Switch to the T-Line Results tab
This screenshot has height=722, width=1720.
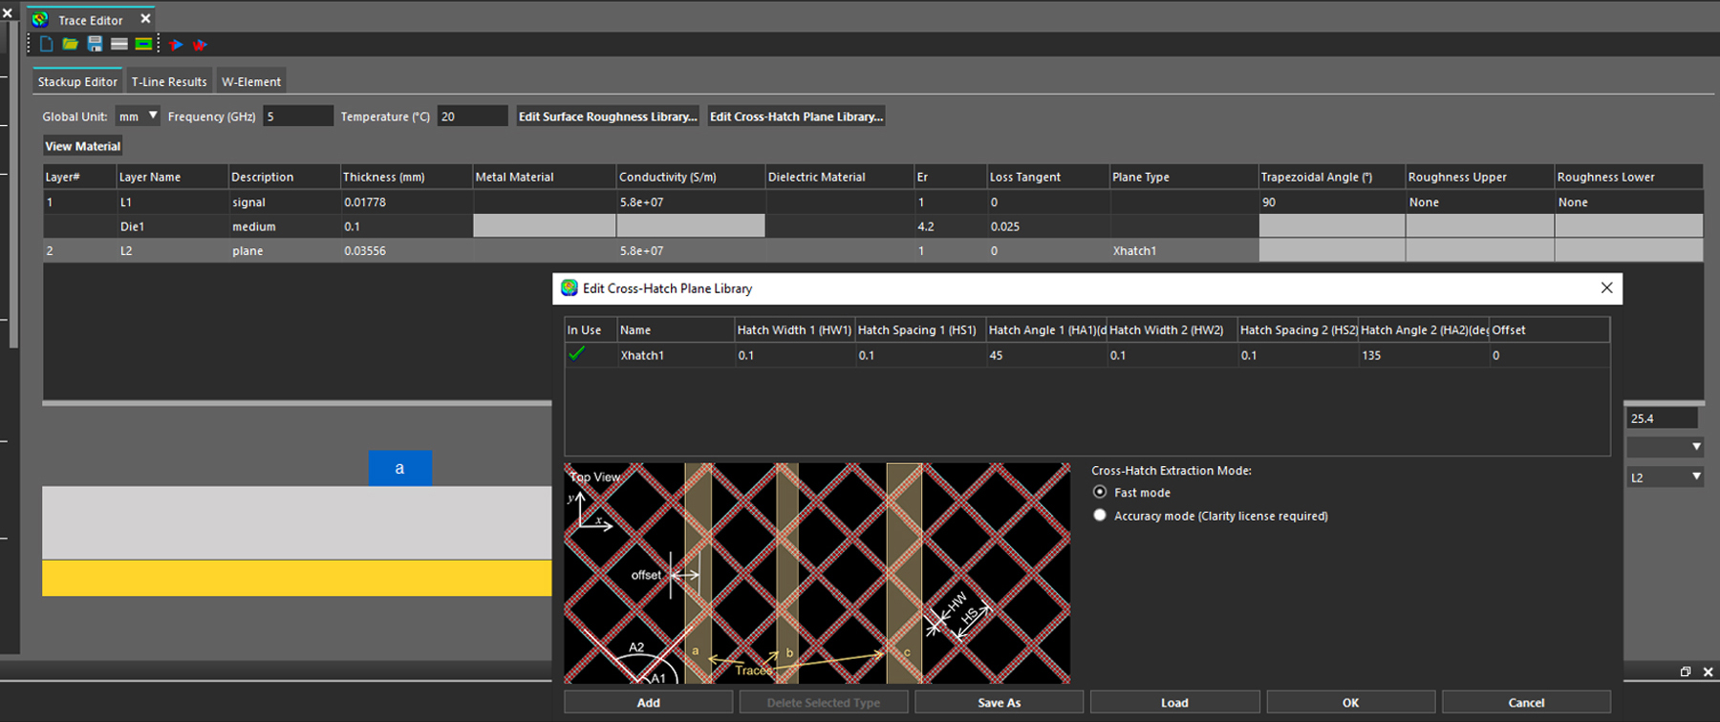(x=169, y=82)
